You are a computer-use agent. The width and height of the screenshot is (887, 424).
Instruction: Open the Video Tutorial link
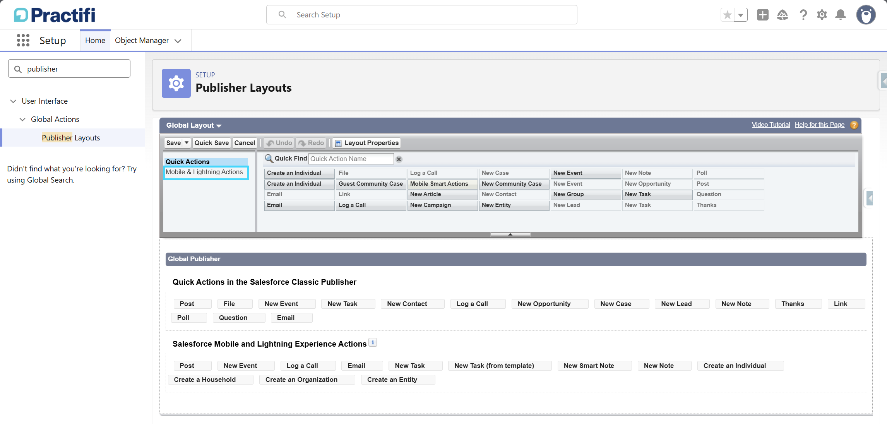[x=771, y=125]
